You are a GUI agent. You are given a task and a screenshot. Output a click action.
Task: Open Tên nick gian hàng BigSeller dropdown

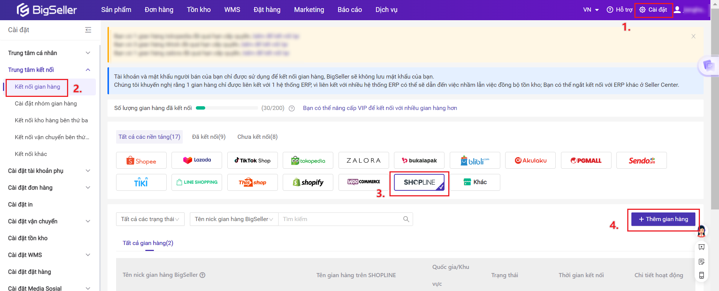[234, 219]
